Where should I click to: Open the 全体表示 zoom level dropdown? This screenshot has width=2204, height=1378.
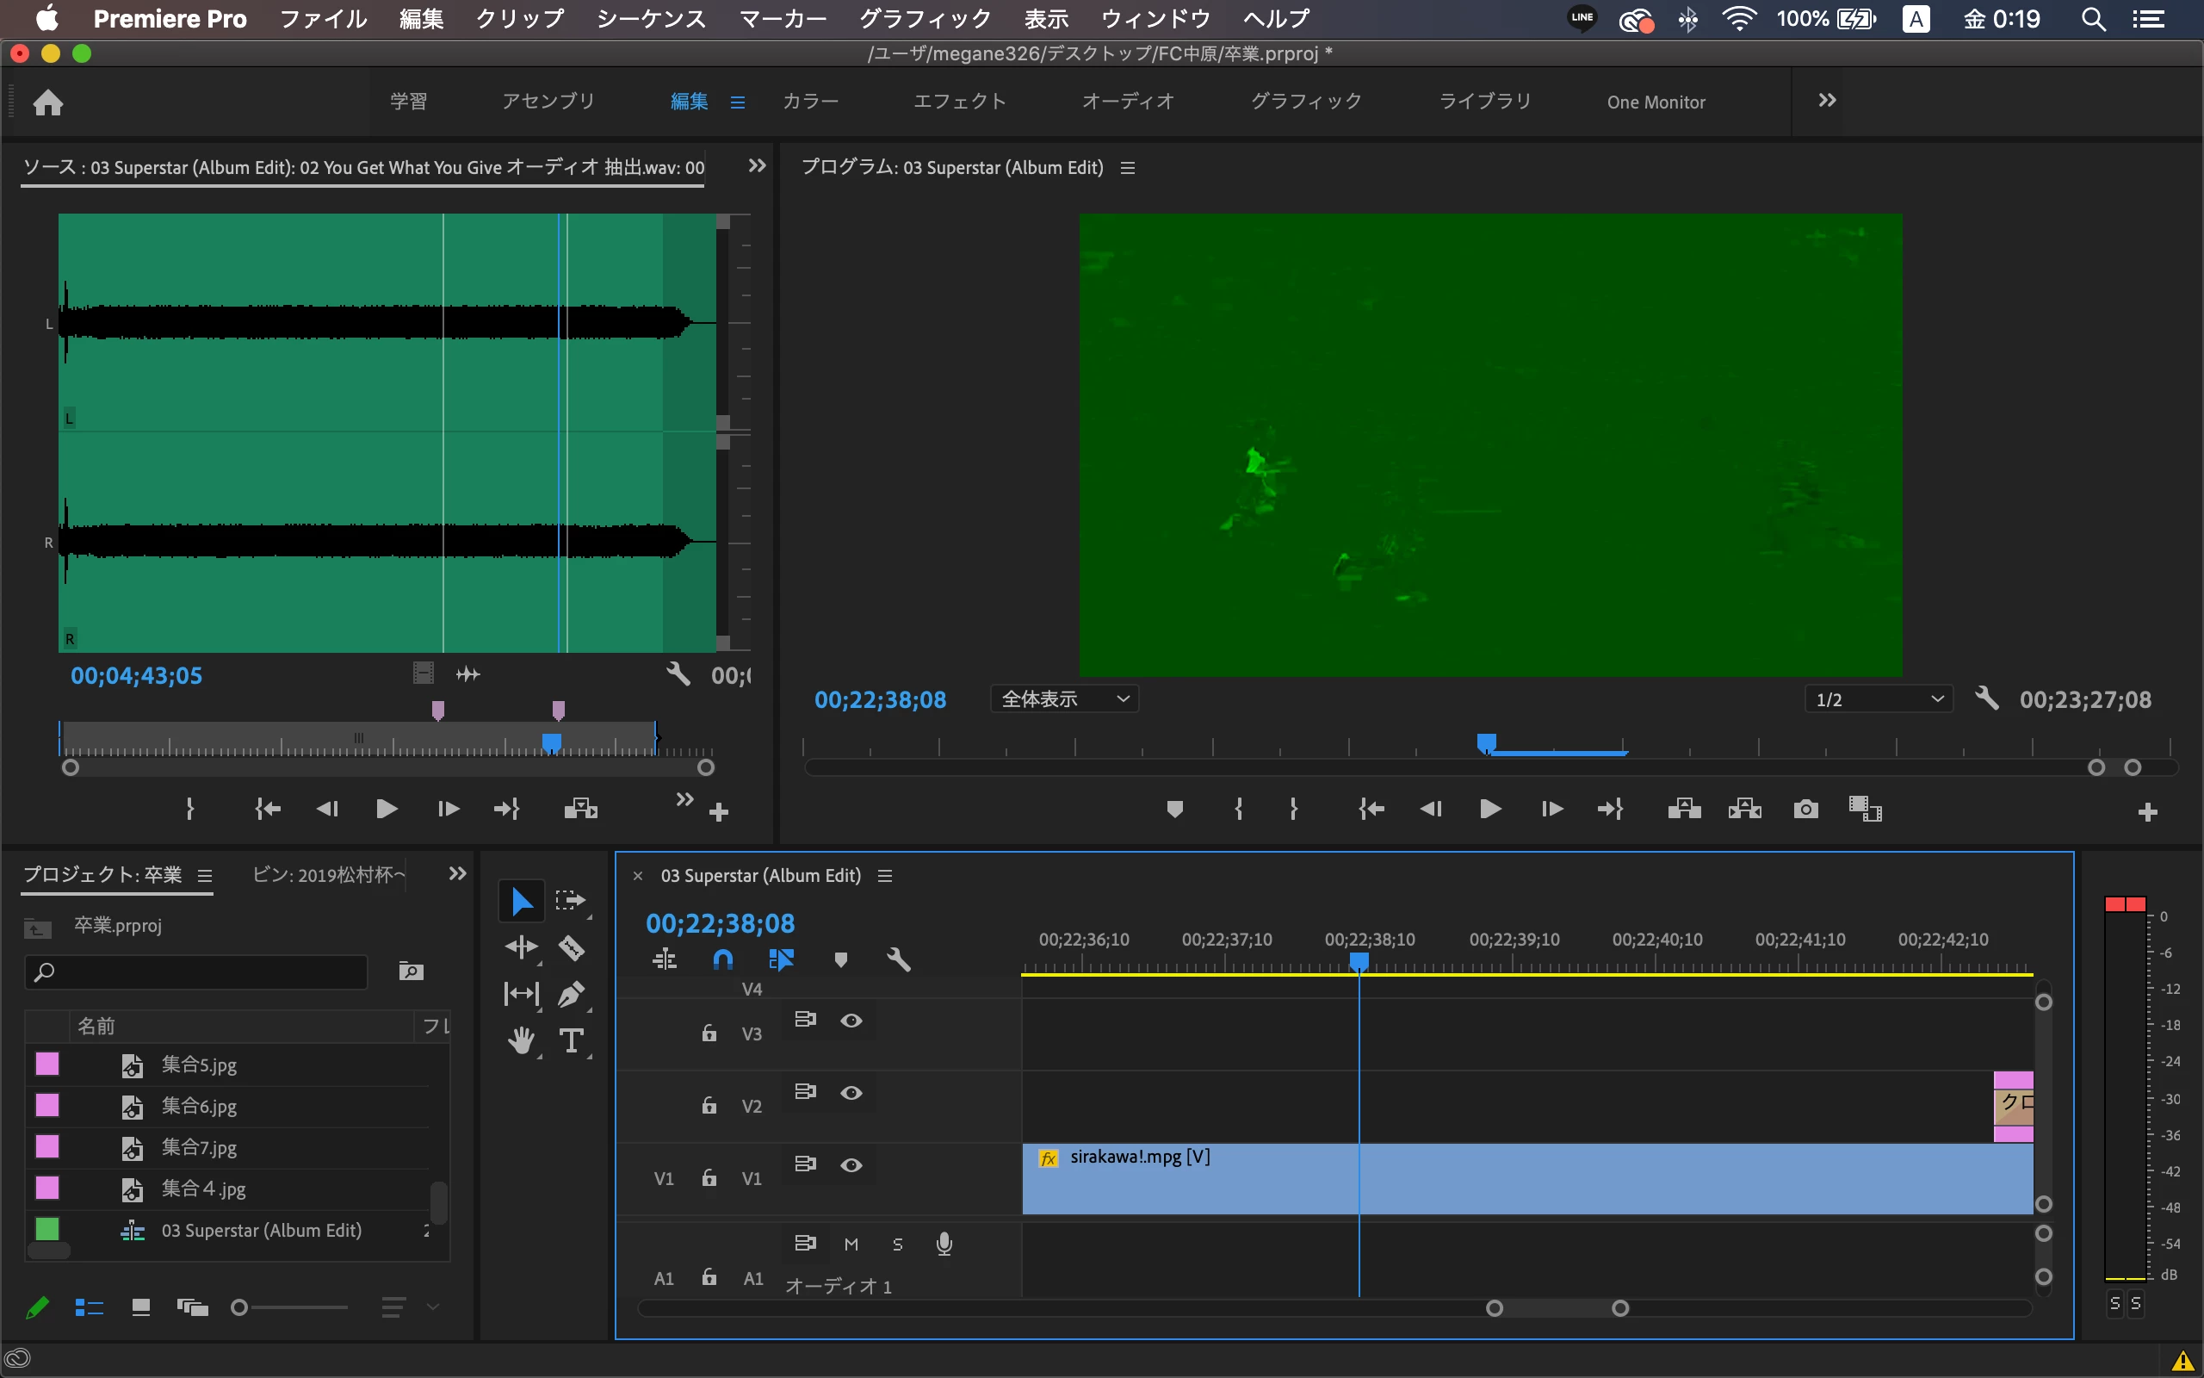(x=1064, y=699)
